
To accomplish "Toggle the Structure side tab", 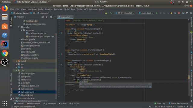I will 11,94.
